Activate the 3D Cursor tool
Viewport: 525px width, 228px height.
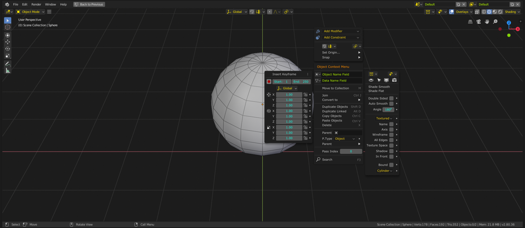pyautogui.click(x=8, y=27)
